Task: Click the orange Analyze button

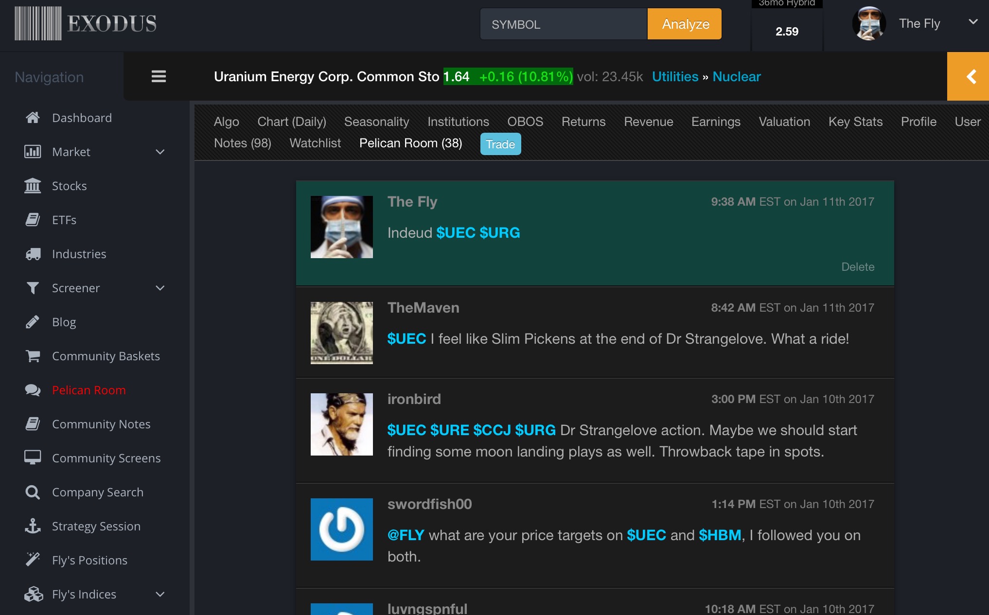Action: [685, 24]
